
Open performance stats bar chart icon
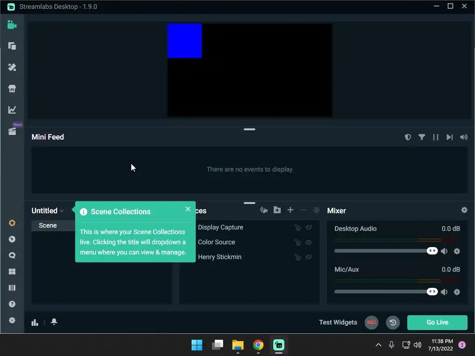(35, 323)
